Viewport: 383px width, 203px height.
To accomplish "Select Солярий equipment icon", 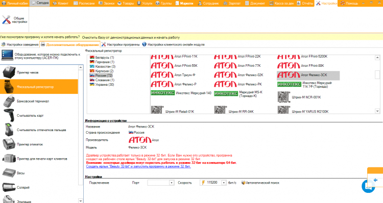I will [9, 187].
